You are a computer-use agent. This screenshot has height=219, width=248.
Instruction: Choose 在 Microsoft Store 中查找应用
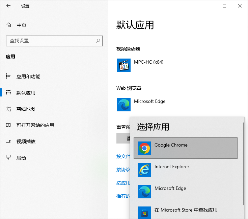[x=186, y=211]
